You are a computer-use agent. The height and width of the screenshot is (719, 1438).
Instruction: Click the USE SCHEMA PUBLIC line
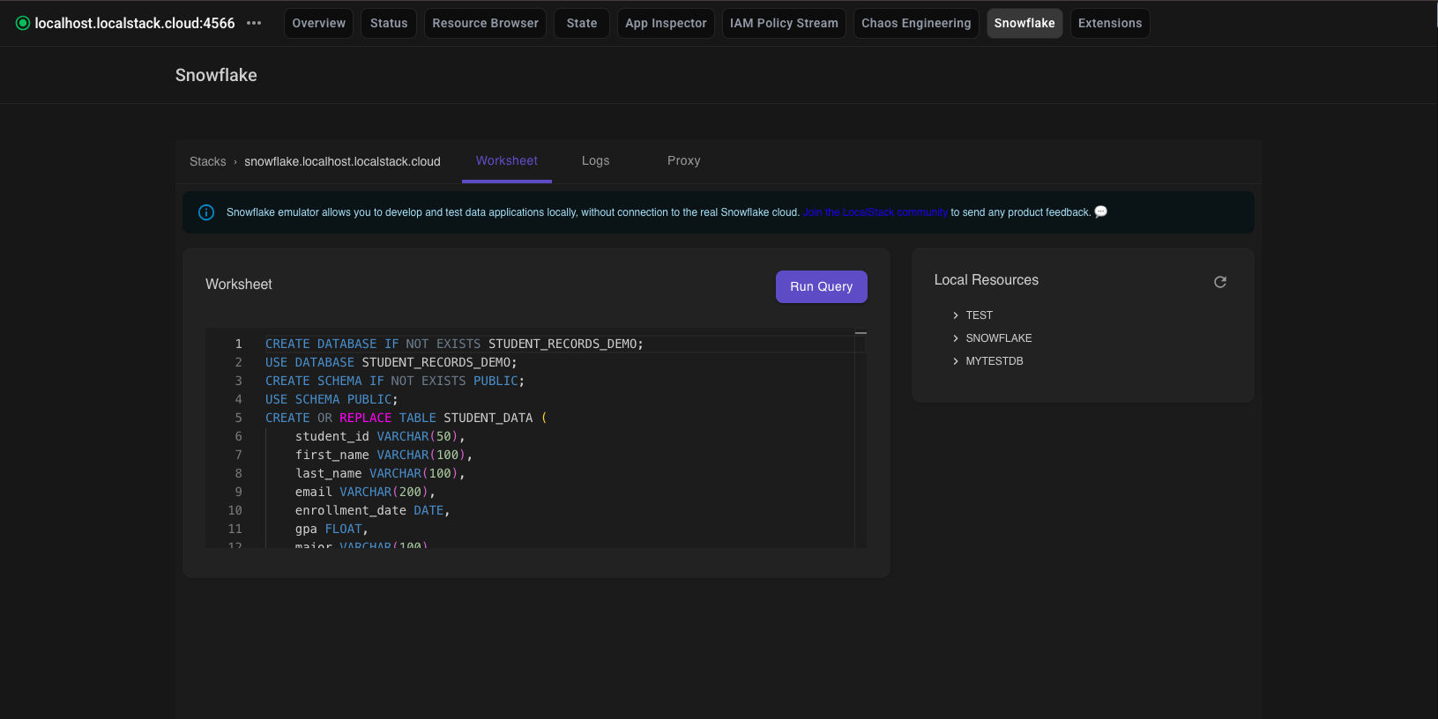(x=332, y=399)
